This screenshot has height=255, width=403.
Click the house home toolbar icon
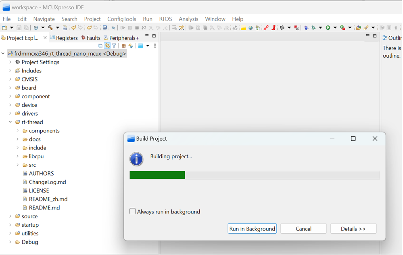click(x=257, y=28)
